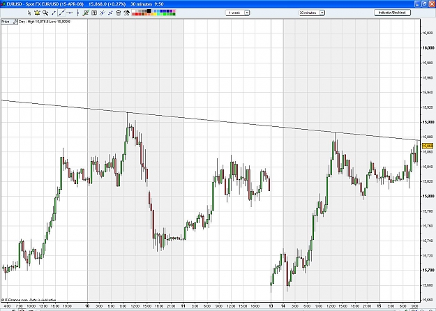Pick the black color swatch
This screenshot has width=436, height=311.
click(x=149, y=11)
